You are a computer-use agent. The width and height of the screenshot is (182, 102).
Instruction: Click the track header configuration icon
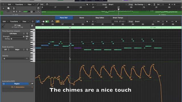[x=38, y=8]
